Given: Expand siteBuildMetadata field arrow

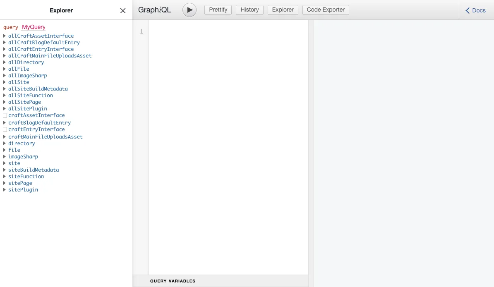Looking at the screenshot, I should pyautogui.click(x=5, y=170).
